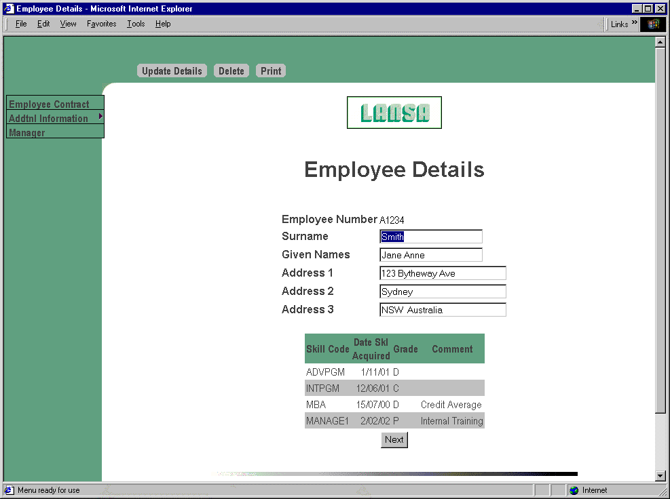This screenshot has height=499, width=670.
Task: Click the Internet zone globe icon
Action: coord(574,490)
